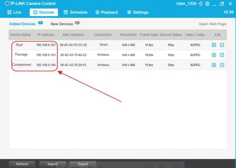Remove the Roof camera device
The image size is (236, 168).
(x=222, y=45)
